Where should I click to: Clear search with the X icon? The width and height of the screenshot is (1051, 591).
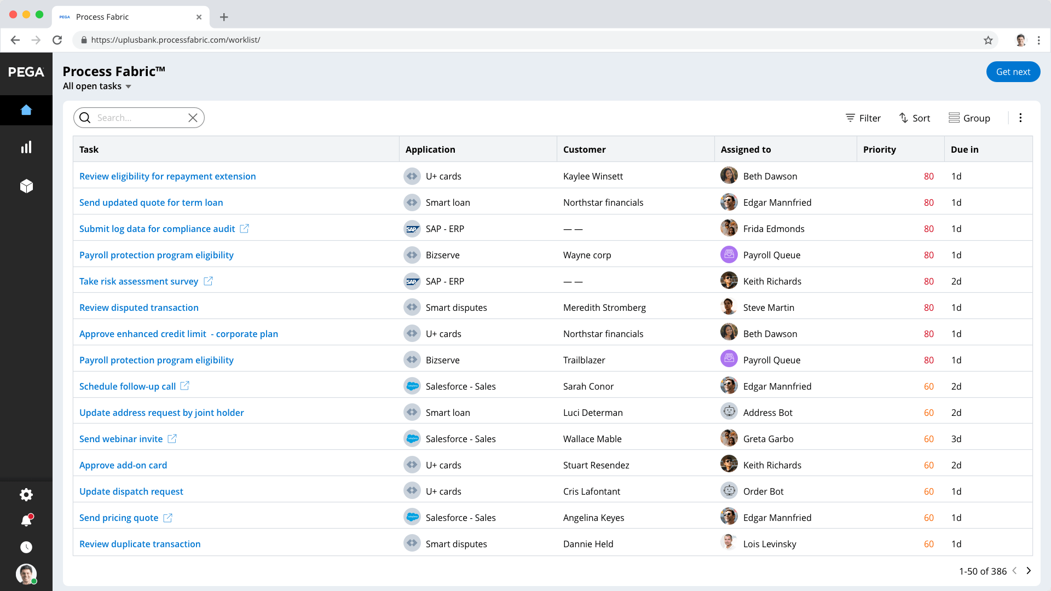pos(193,118)
